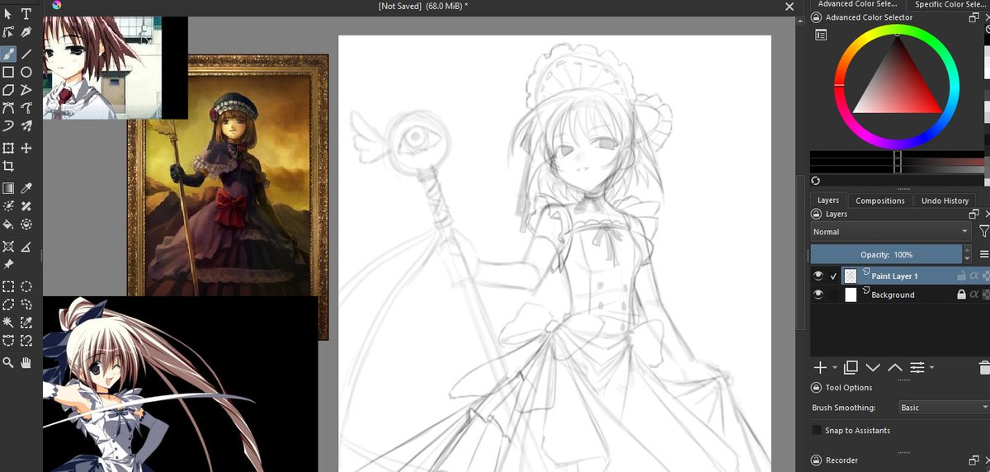Duplicate the selected layer
This screenshot has height=472, width=990.
tap(851, 367)
